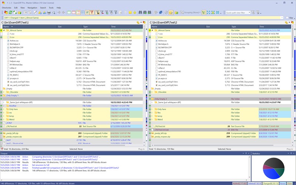Toggle the red funnel filter button
Image resolution: width=296 pixels, height=185 pixels.
pyautogui.click(x=92, y=13)
